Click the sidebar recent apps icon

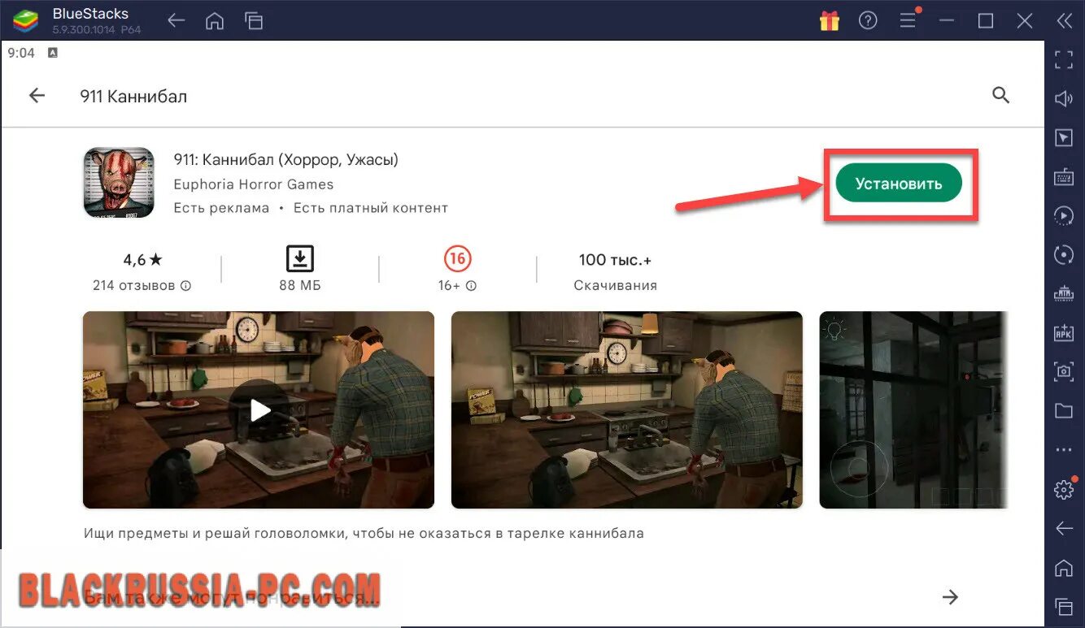(x=1064, y=606)
